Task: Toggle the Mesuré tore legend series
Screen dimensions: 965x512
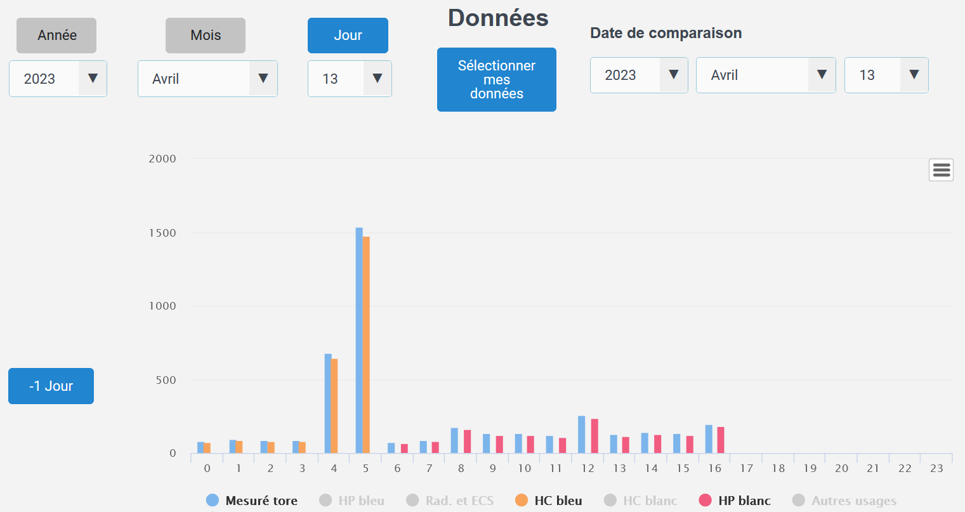Action: click(253, 501)
